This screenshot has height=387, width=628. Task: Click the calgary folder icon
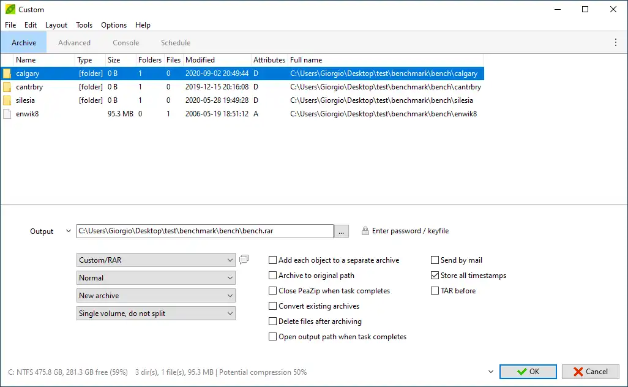click(x=7, y=73)
